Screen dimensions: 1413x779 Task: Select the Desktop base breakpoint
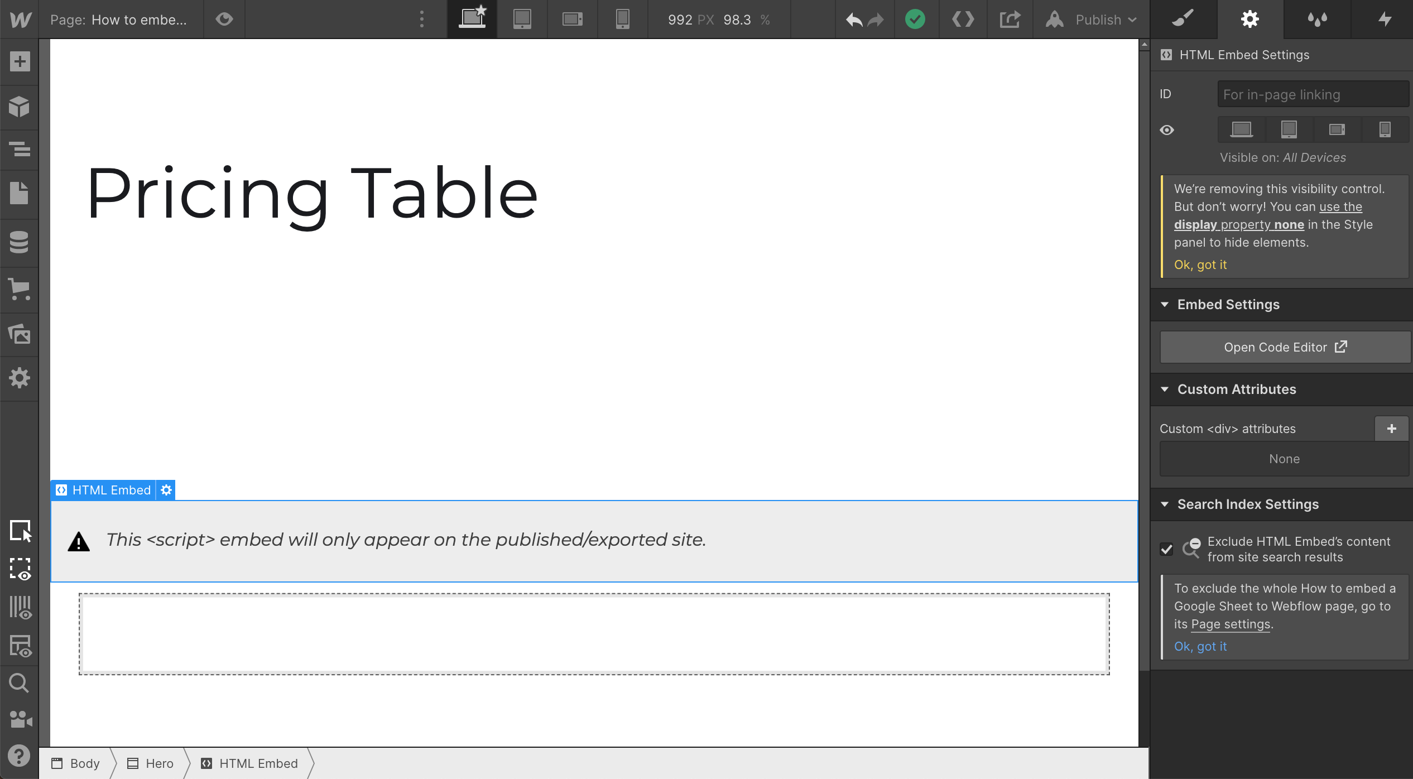click(x=472, y=19)
